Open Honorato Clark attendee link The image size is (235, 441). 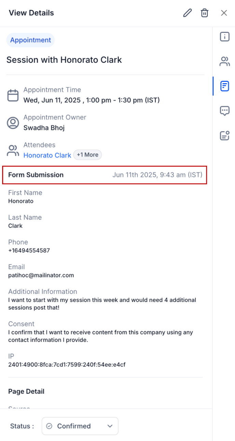(x=47, y=155)
